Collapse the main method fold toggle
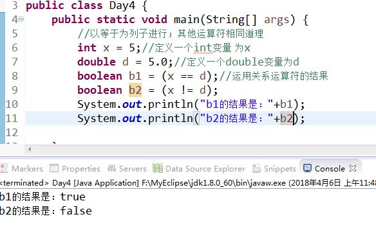This screenshot has width=376, height=246. point(21,19)
